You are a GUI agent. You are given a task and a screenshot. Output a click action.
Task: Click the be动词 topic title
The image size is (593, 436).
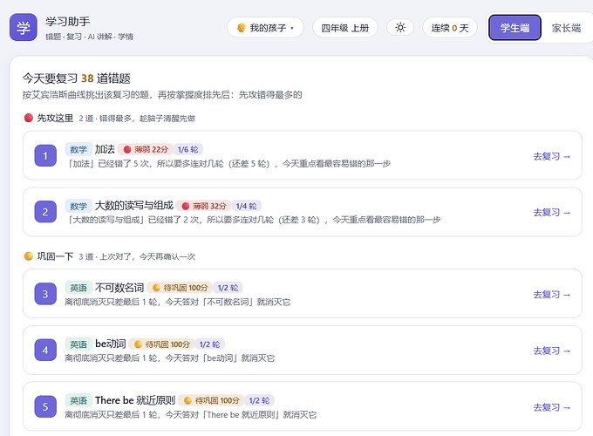(111, 344)
